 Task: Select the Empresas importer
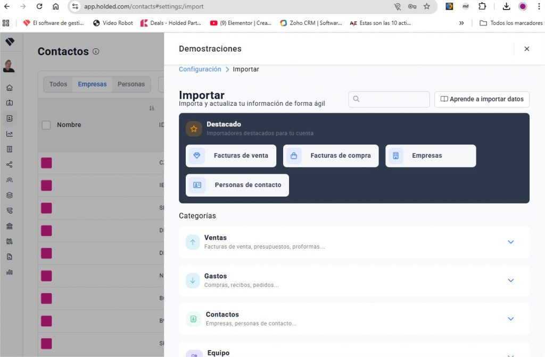pos(430,156)
